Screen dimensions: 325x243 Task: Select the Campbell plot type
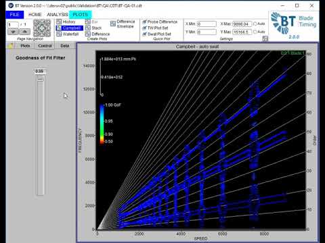pos(70,28)
